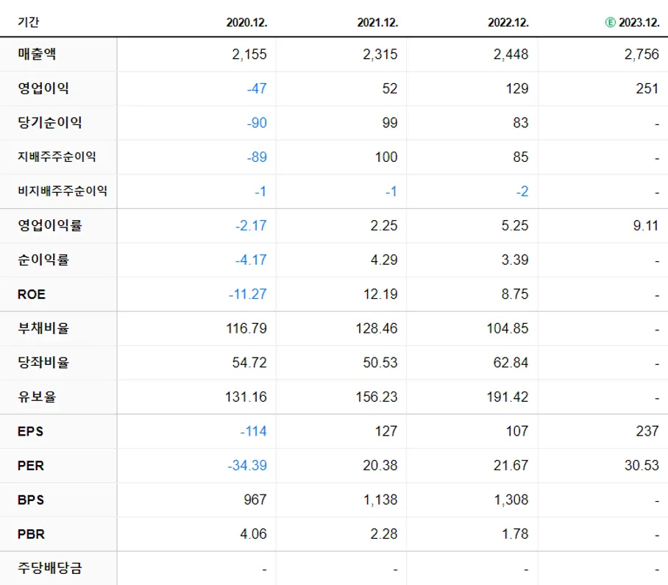
Task: Select 당좌비율 value 54.72
Action: (249, 363)
